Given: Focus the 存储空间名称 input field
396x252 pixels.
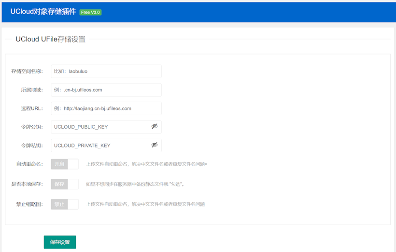Looking at the screenshot, I should 106,71.
